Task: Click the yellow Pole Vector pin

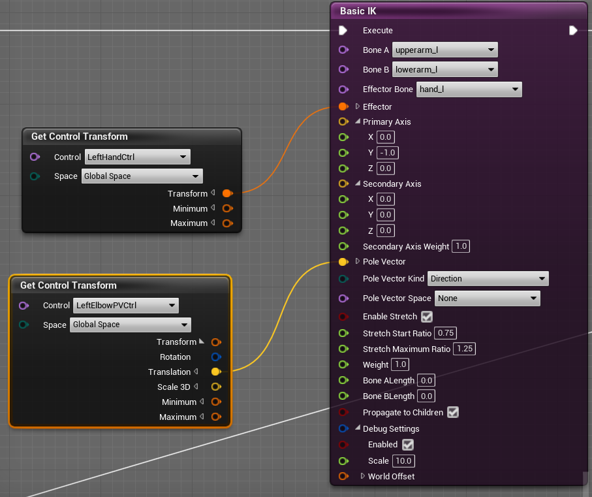Action: tap(343, 262)
